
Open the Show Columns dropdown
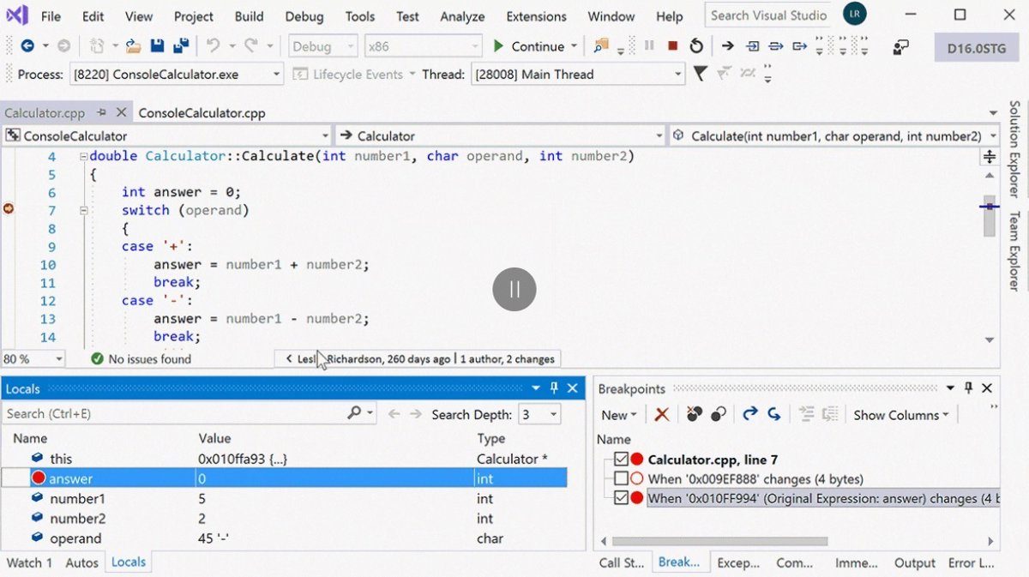click(x=900, y=415)
